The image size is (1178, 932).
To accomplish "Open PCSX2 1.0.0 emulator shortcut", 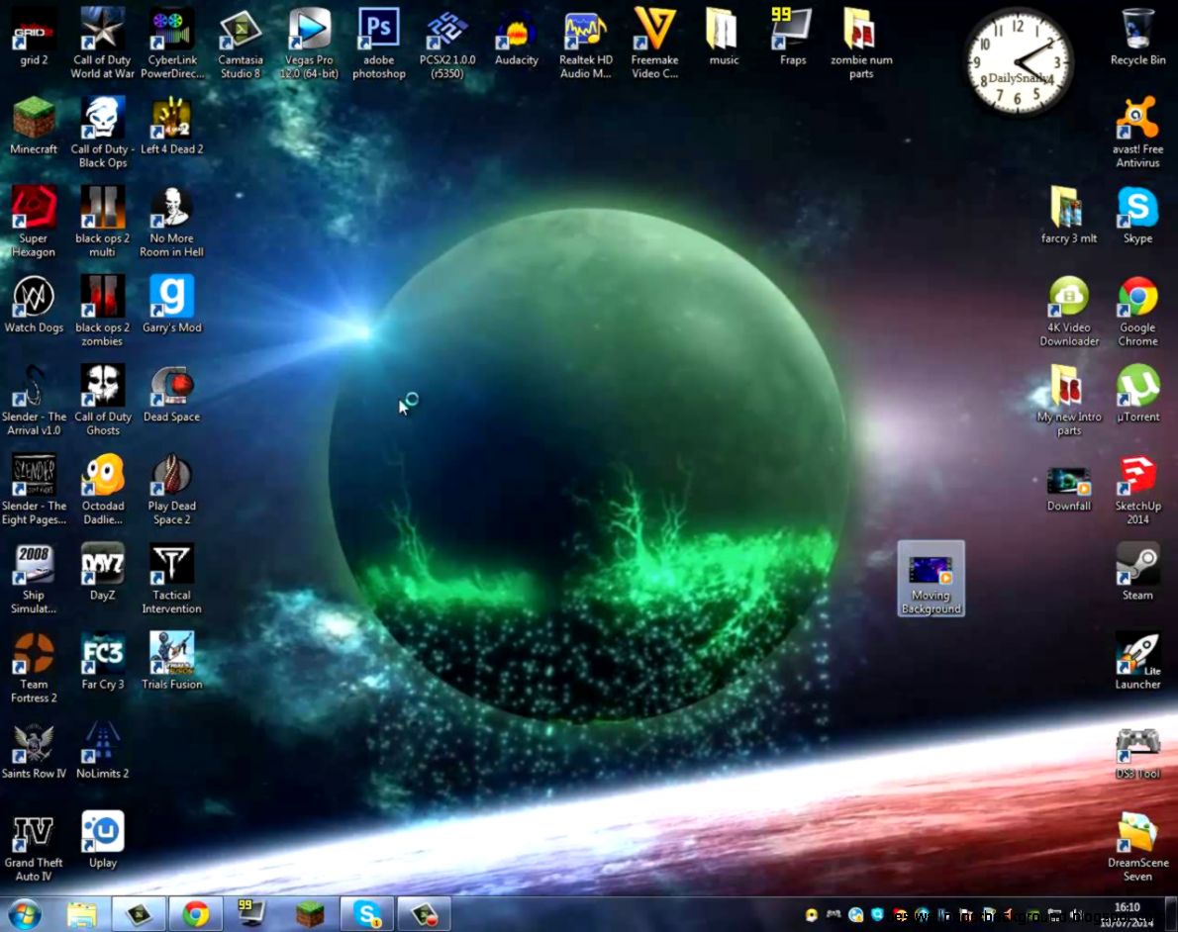I will [447, 43].
